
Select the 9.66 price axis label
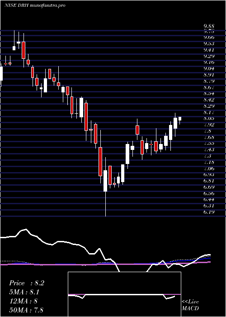click(x=209, y=37)
